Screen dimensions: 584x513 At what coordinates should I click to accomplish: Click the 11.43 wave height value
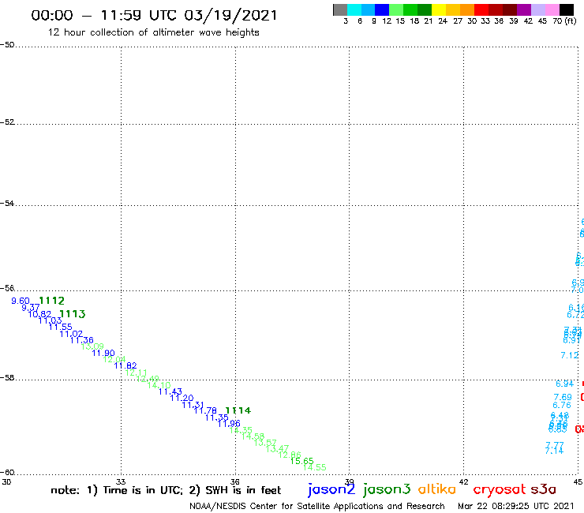click(170, 391)
